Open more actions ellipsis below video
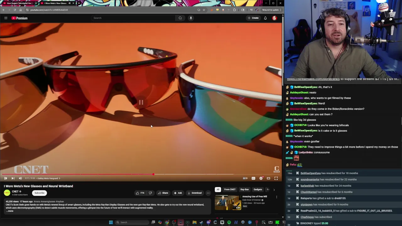This screenshot has width=402, height=226. point(208,193)
